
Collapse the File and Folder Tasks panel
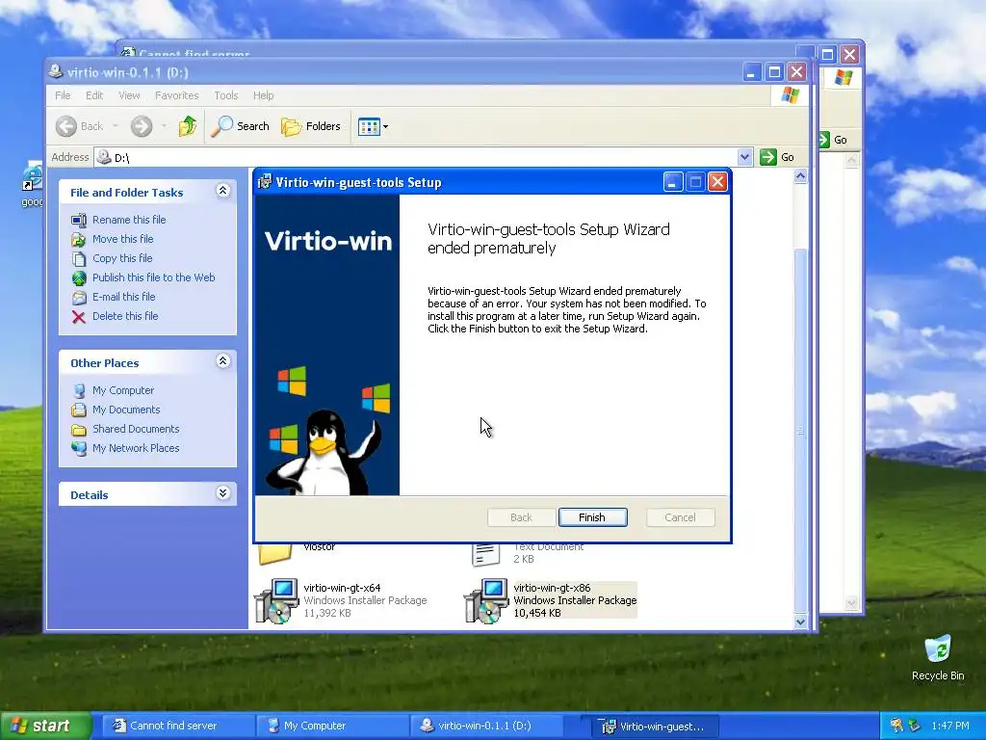pyautogui.click(x=222, y=191)
